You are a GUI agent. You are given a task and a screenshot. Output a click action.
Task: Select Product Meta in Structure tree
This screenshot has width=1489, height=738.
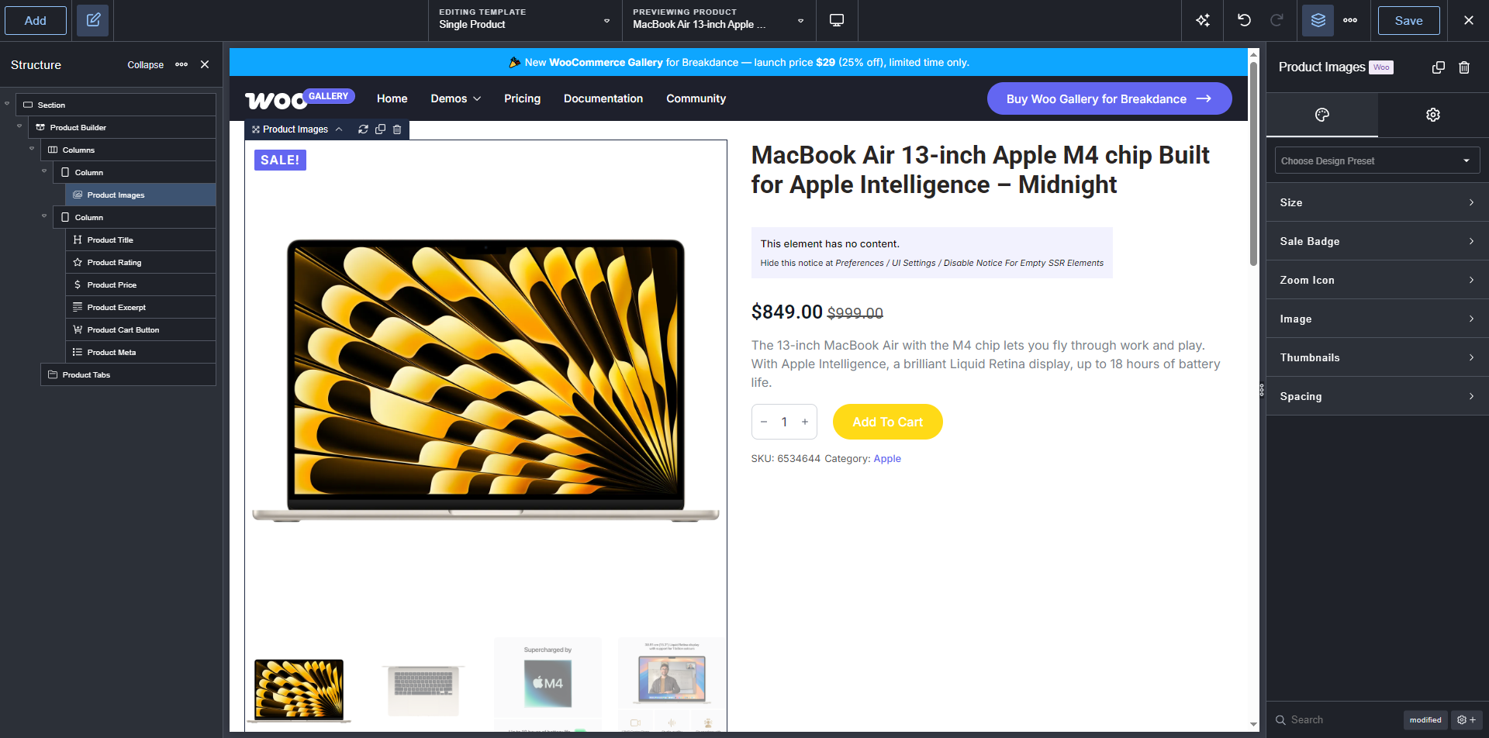click(140, 352)
